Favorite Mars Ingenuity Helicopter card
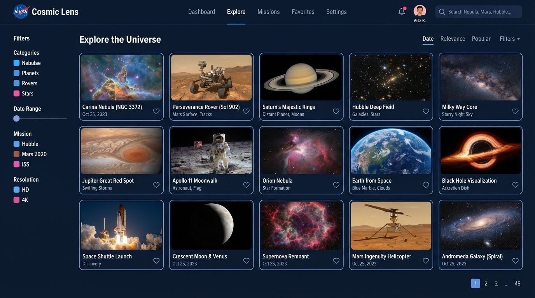Image resolution: width=535 pixels, height=298 pixels. [x=426, y=260]
